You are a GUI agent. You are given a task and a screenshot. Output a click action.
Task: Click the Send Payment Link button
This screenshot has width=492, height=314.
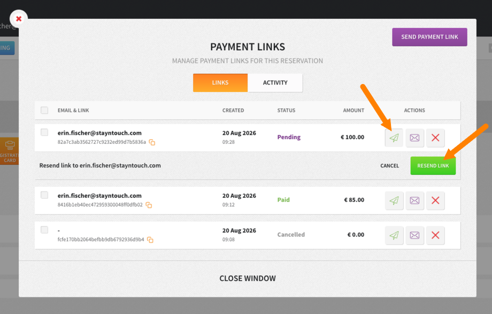point(429,37)
